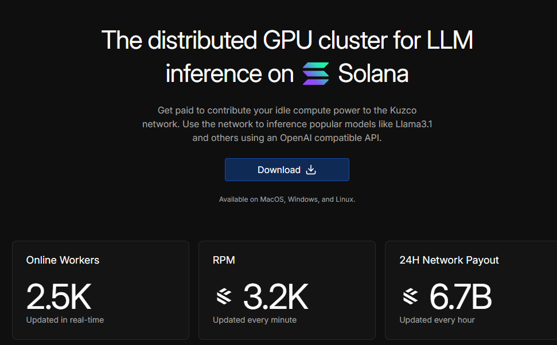Click the 24H Network Payout label
This screenshot has width=557, height=345.
coord(449,260)
